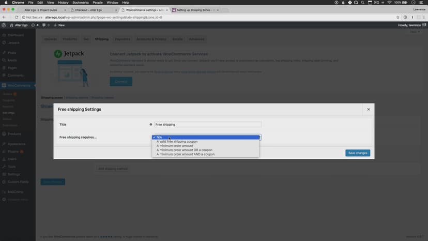
Task: Choose 'A minimum order amount' option
Action: coord(175,146)
